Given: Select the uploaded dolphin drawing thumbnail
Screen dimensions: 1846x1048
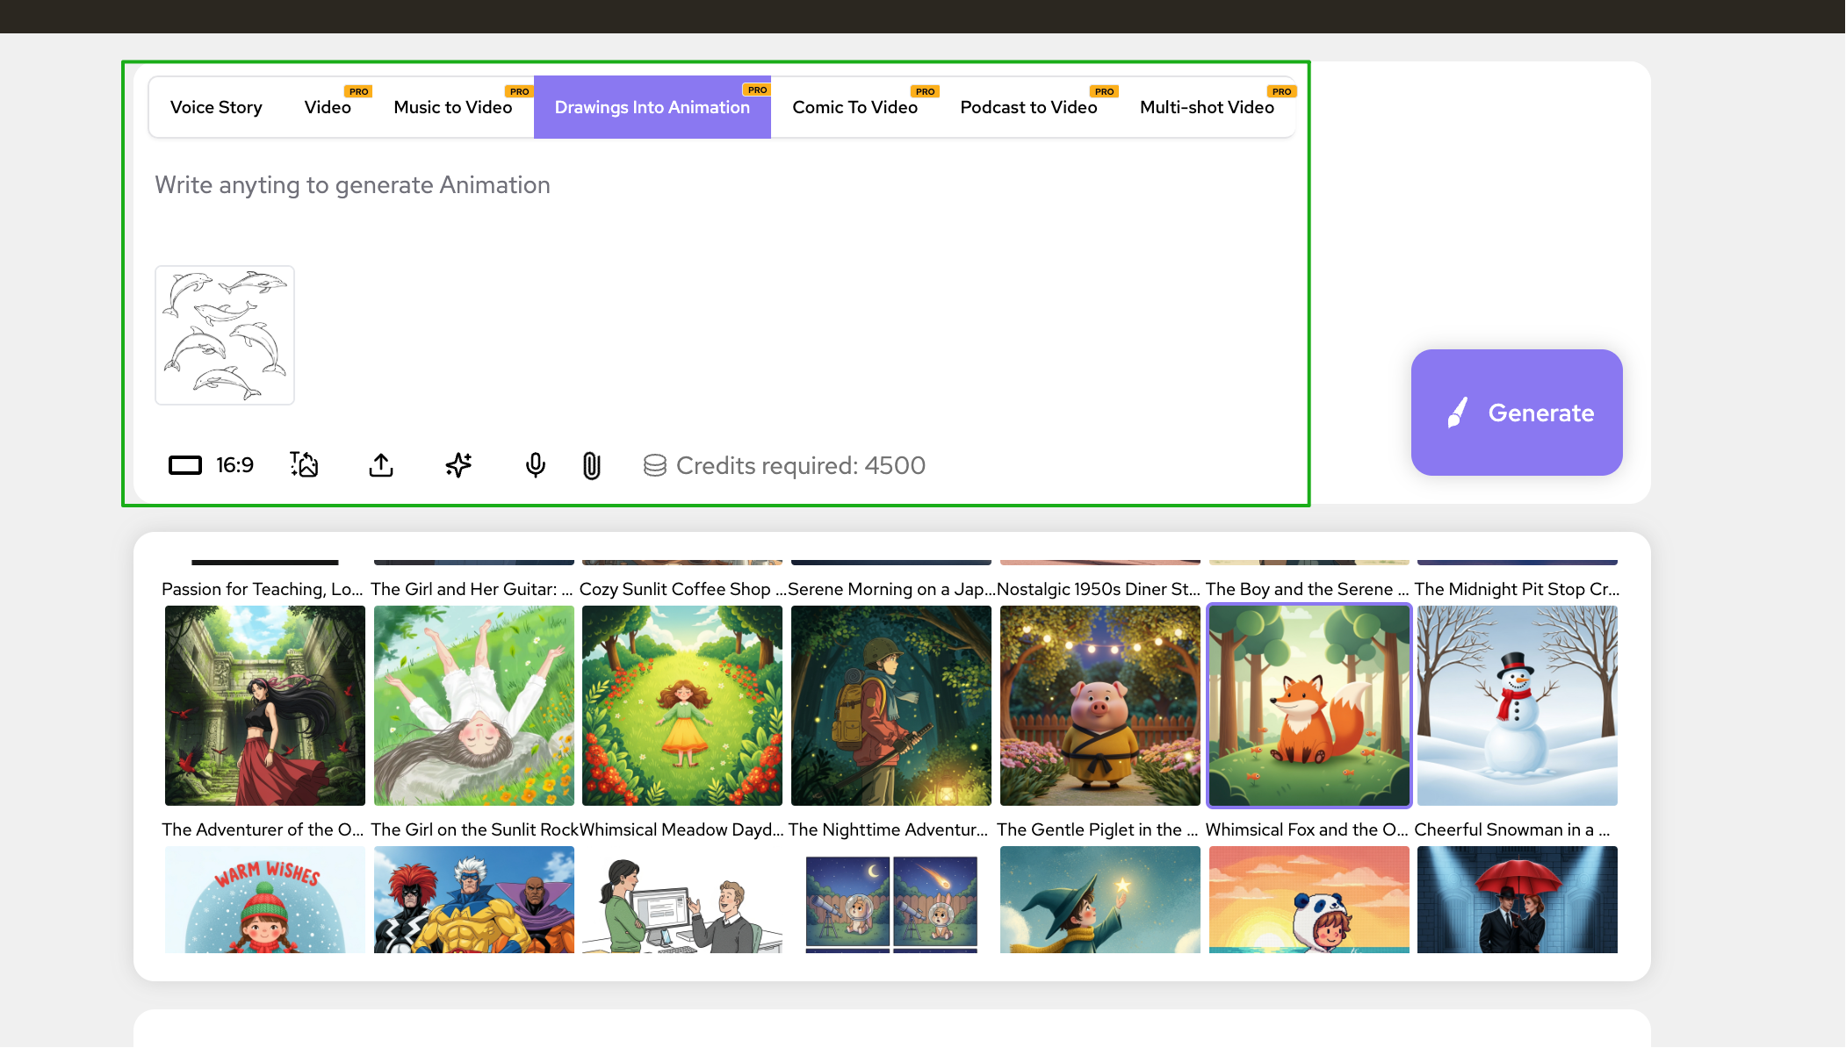Looking at the screenshot, I should tap(225, 335).
